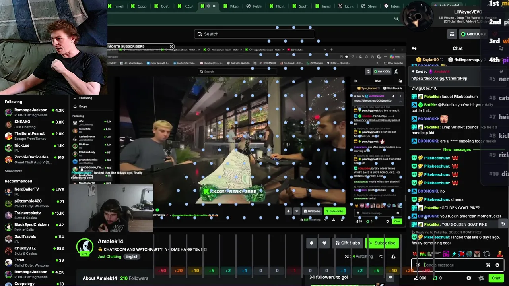Close the active browser tab
Screen dimensions: 509x286
click(x=214, y=6)
